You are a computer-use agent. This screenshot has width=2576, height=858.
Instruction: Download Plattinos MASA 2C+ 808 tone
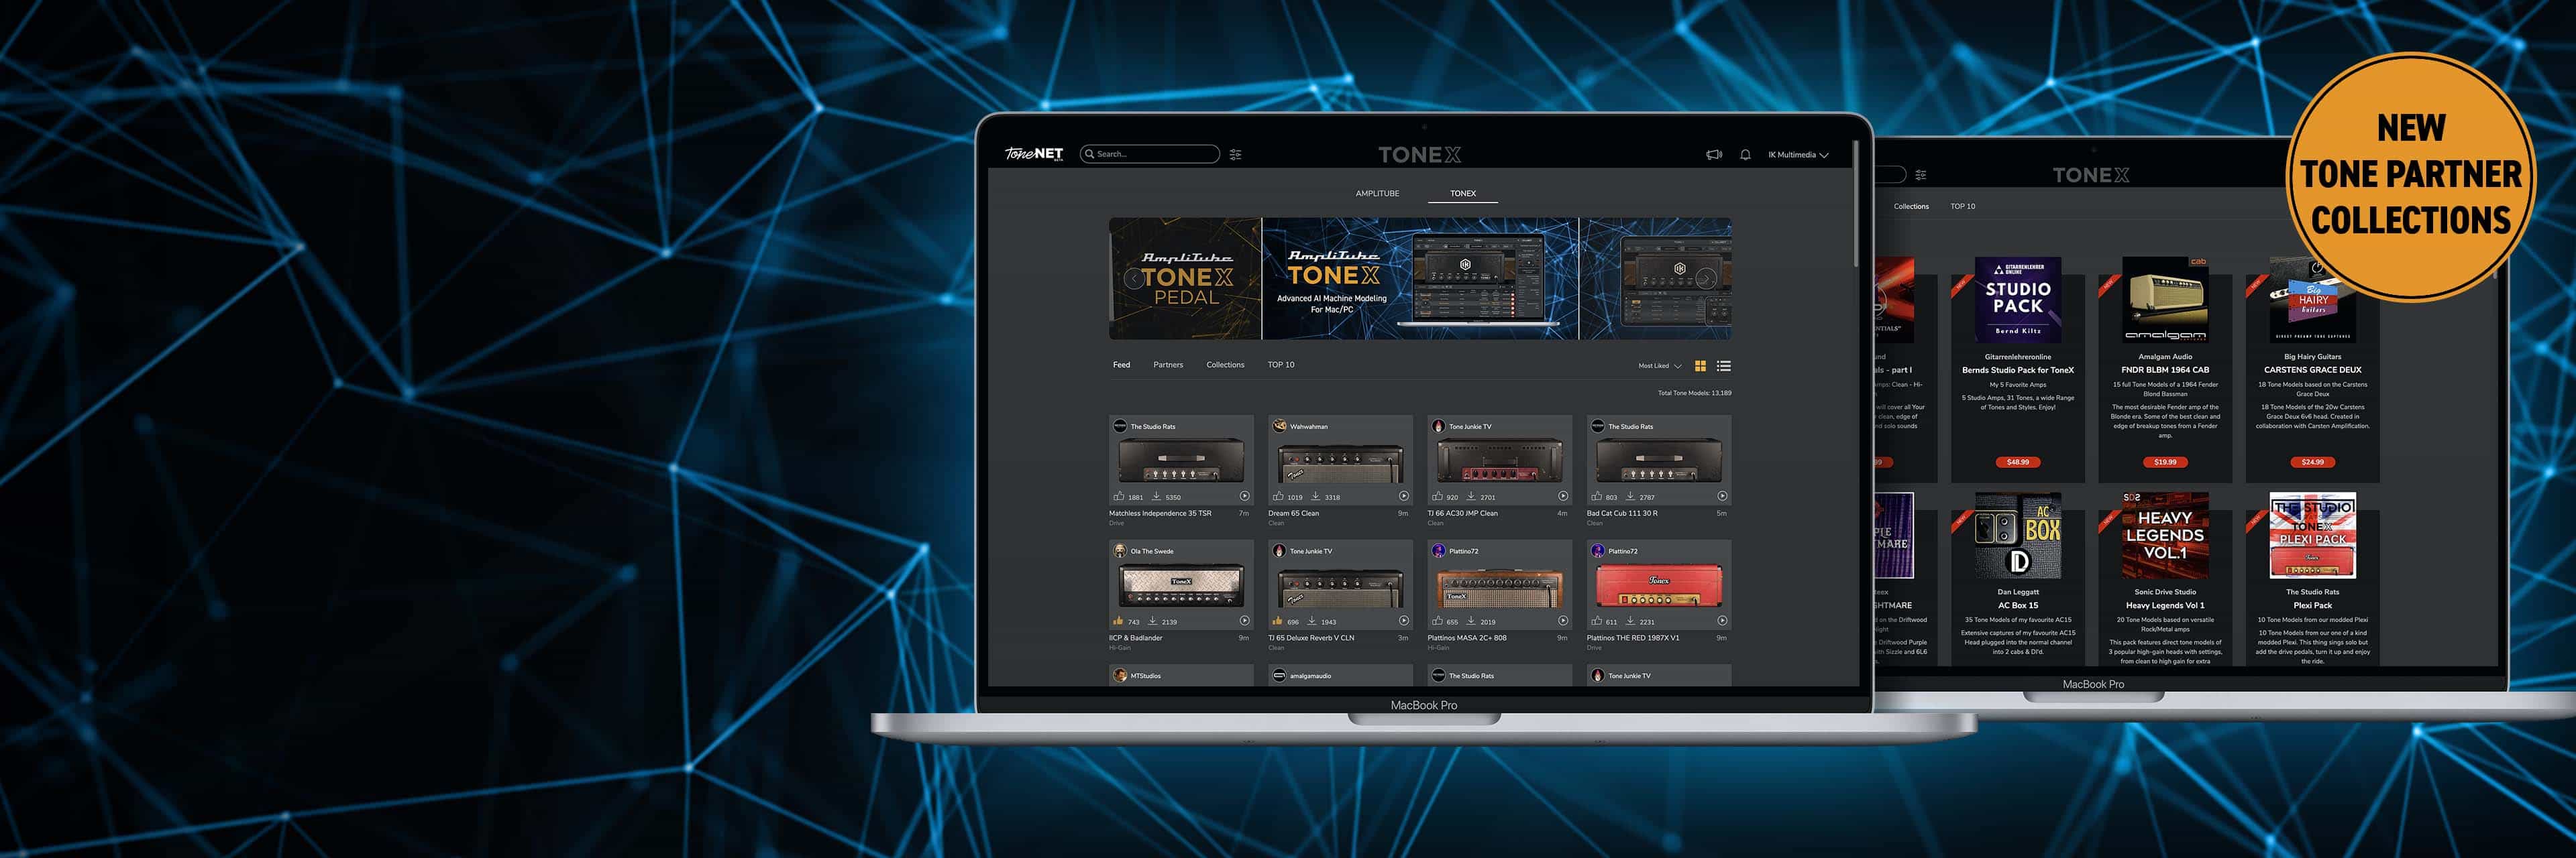pyautogui.click(x=1471, y=620)
